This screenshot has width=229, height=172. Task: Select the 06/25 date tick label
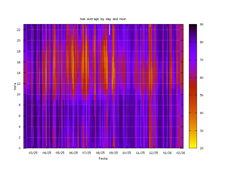tap(74, 153)
